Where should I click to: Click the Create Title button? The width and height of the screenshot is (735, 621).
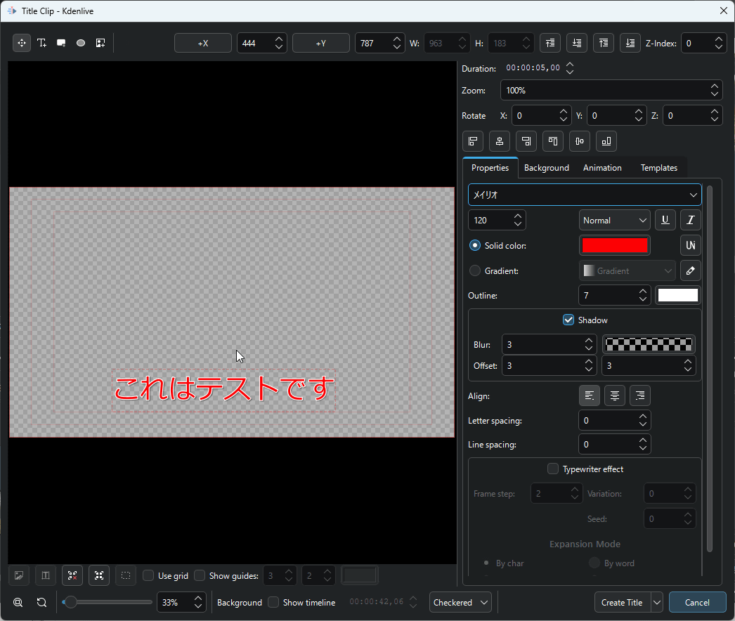pyautogui.click(x=622, y=603)
